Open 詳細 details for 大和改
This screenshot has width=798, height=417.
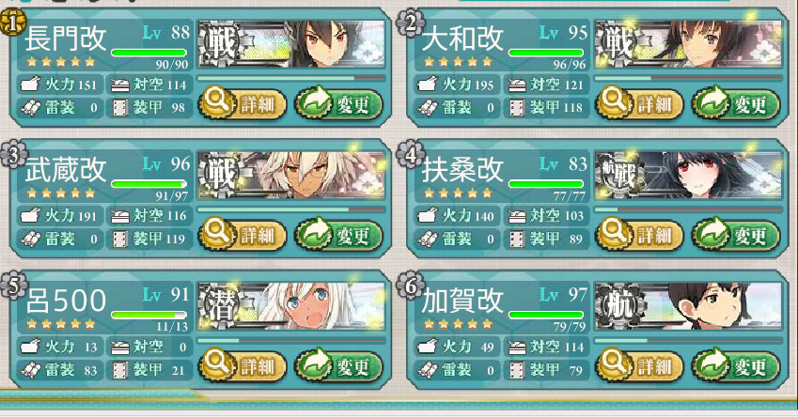pyautogui.click(x=639, y=104)
